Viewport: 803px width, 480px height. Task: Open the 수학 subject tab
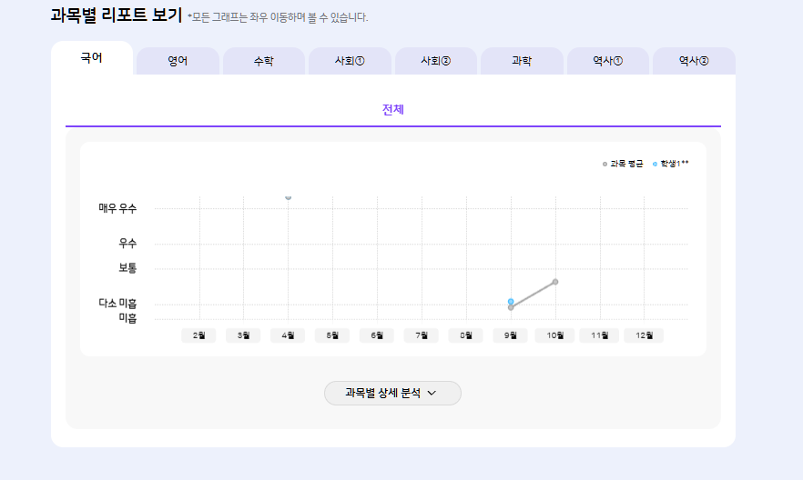(263, 62)
